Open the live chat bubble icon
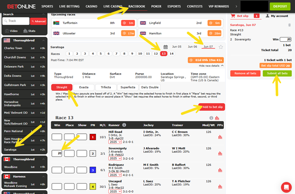This screenshot has width=295, height=194. click(x=286, y=187)
